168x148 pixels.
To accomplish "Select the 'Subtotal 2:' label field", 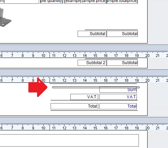I will pos(92,63).
